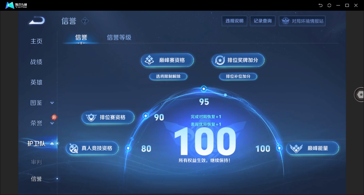The image size is (364, 195).
Task: Click the 100 node on the arc
Action: click(x=279, y=148)
